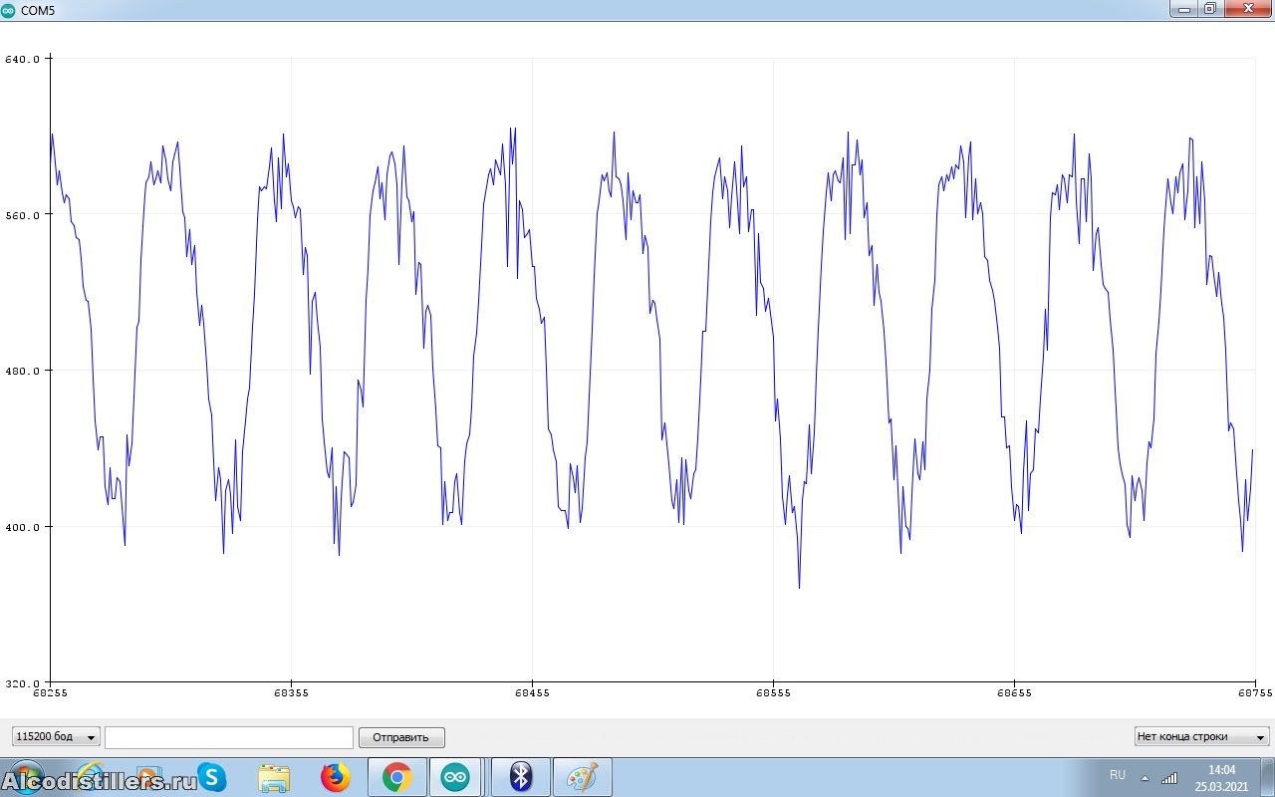Click the 400.0 Y-axis label
This screenshot has height=797, width=1275.
click(x=22, y=527)
